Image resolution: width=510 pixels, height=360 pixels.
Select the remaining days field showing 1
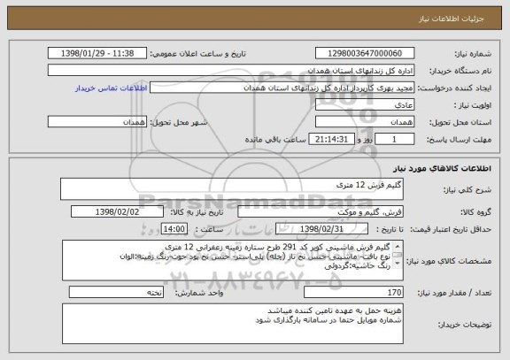click(x=394, y=140)
